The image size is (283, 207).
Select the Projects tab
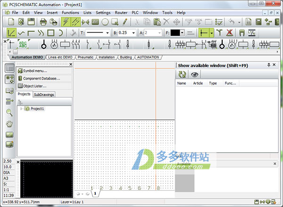[x=24, y=94]
